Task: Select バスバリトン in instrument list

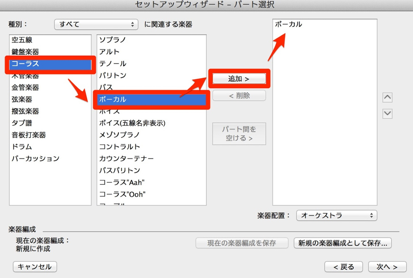Action: click(151, 170)
